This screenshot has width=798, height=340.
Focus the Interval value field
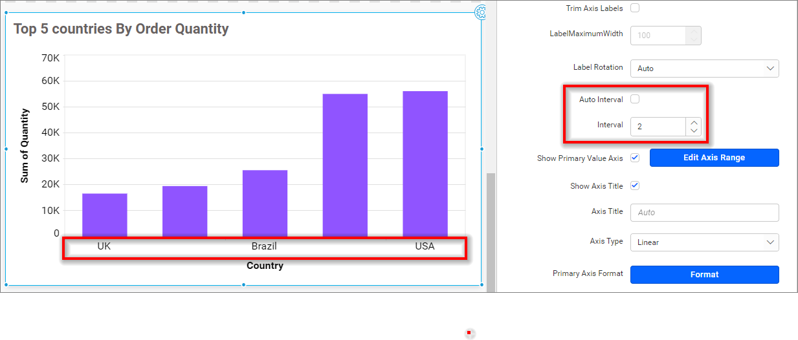(x=658, y=127)
